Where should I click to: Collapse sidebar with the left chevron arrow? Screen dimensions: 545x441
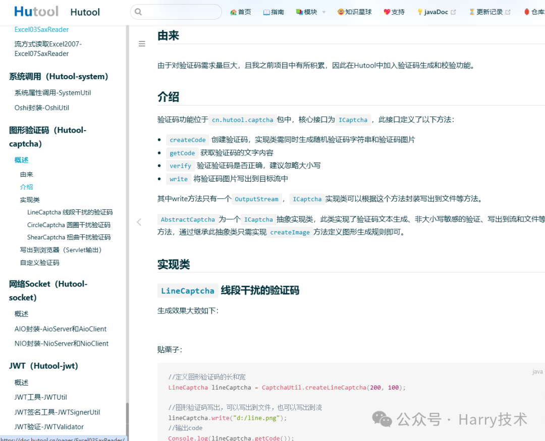point(139,222)
